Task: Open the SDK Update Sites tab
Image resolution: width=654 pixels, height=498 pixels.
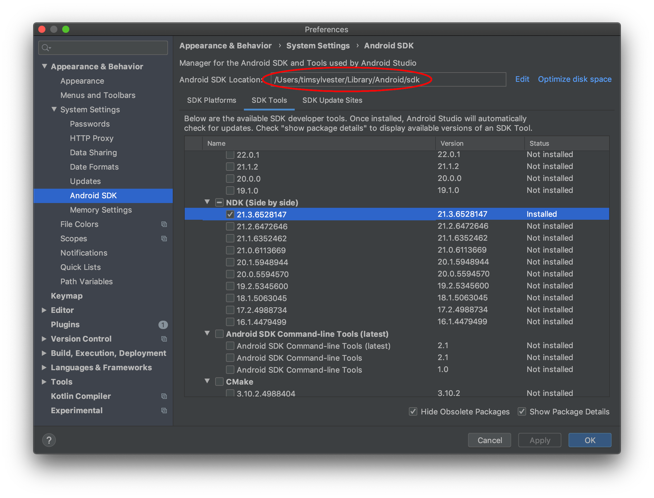Action: point(332,100)
